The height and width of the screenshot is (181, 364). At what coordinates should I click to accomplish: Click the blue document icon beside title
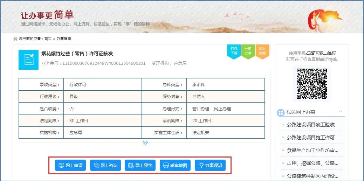(28, 60)
